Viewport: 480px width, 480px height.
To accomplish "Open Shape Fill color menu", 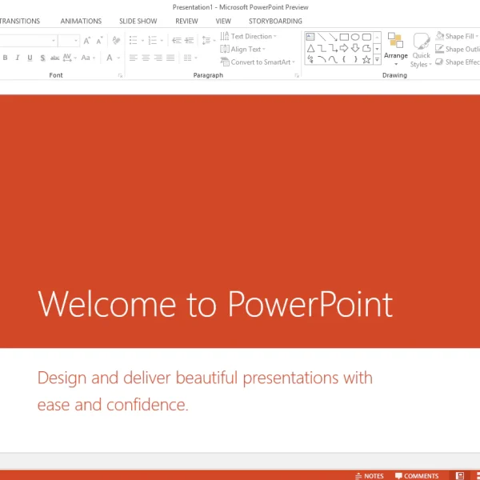I will [x=458, y=36].
